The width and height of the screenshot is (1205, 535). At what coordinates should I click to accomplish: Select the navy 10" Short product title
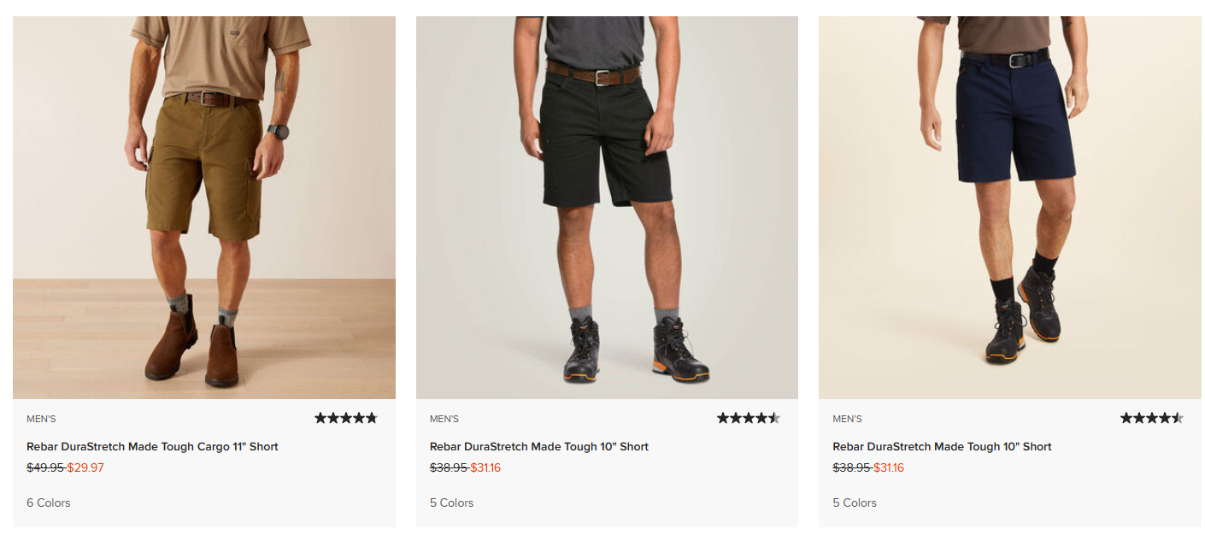click(x=942, y=446)
